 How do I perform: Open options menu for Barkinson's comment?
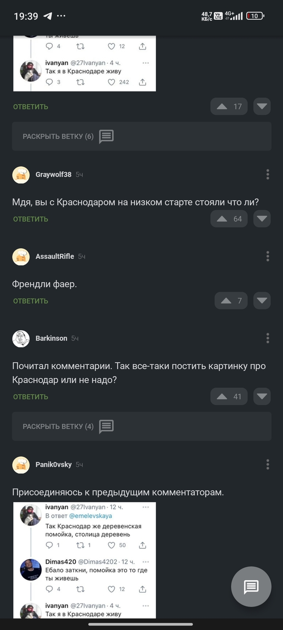coord(268,338)
